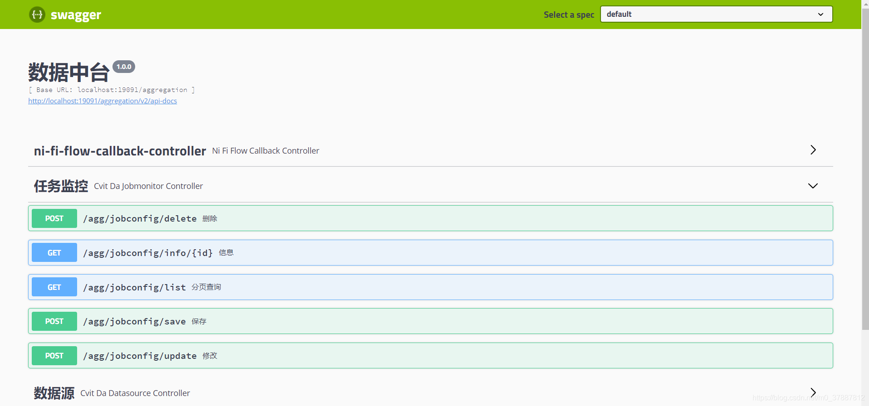This screenshot has height=406, width=869.
Task: Open POST /agg/jobconfig/delete operation
Action: 430,218
